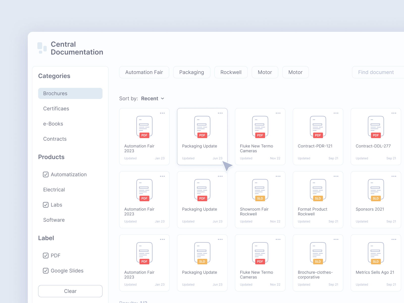Click the SLD icon of Brochure-clothes-corporative

click(x=318, y=253)
